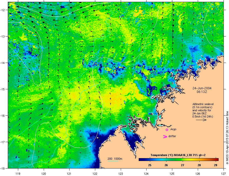Viewport: 229px width, 176px height.
Task: Click longitude axis label 127
Action: 224,173
